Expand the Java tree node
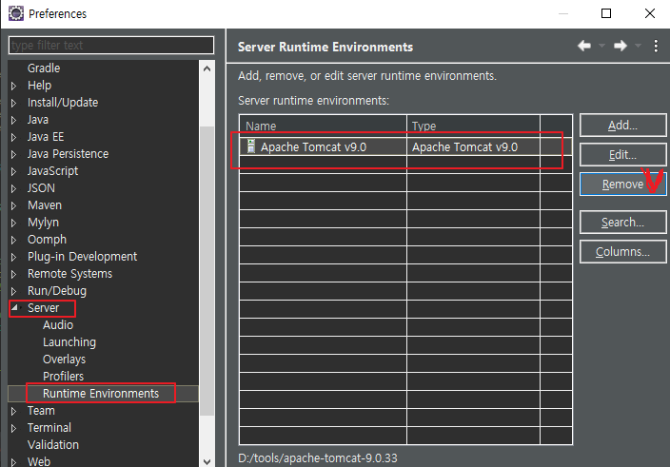Screen dimensions: 670x467 (x=13, y=120)
